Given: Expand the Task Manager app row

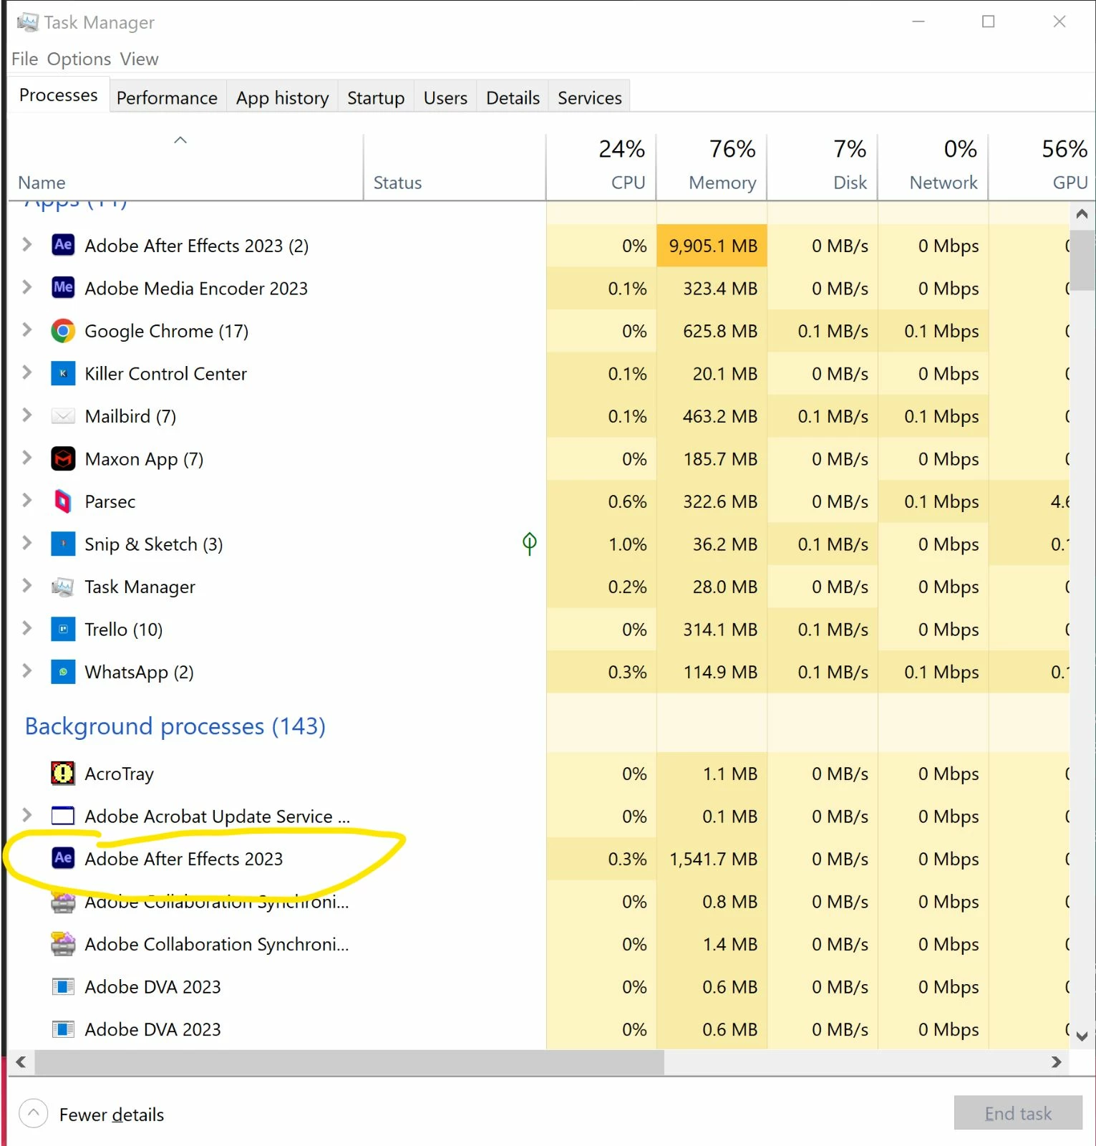Looking at the screenshot, I should (x=27, y=586).
